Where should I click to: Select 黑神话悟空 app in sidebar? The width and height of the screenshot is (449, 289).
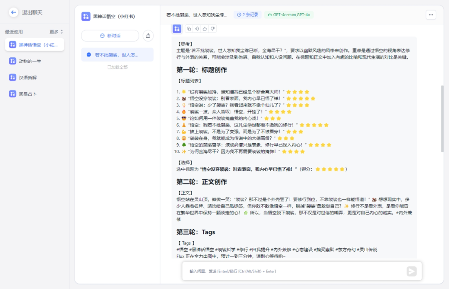pyautogui.click(x=35, y=45)
